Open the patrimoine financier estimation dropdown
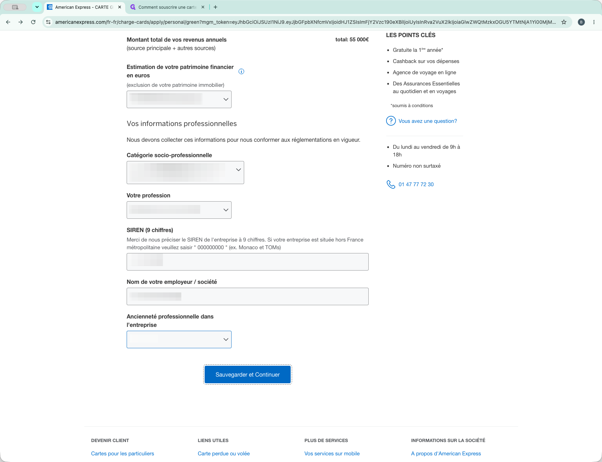Viewport: 602px width, 462px height. (x=179, y=99)
